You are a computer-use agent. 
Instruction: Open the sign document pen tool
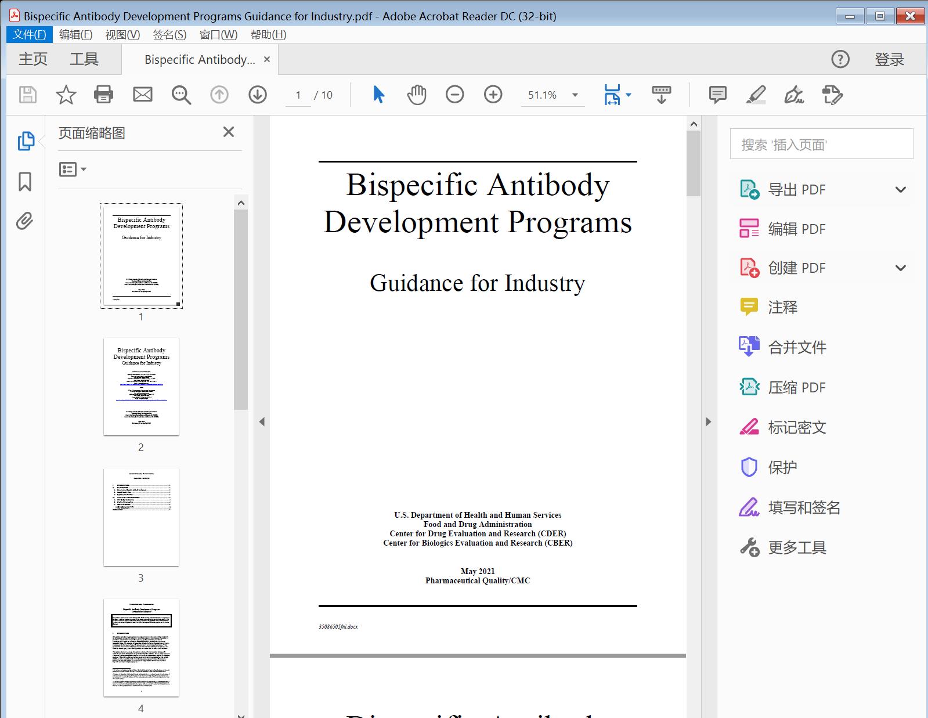click(794, 95)
